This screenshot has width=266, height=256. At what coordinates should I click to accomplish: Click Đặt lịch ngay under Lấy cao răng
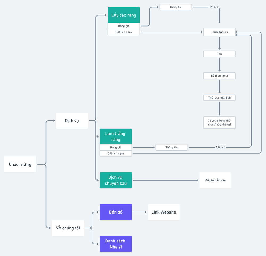pos(124,32)
